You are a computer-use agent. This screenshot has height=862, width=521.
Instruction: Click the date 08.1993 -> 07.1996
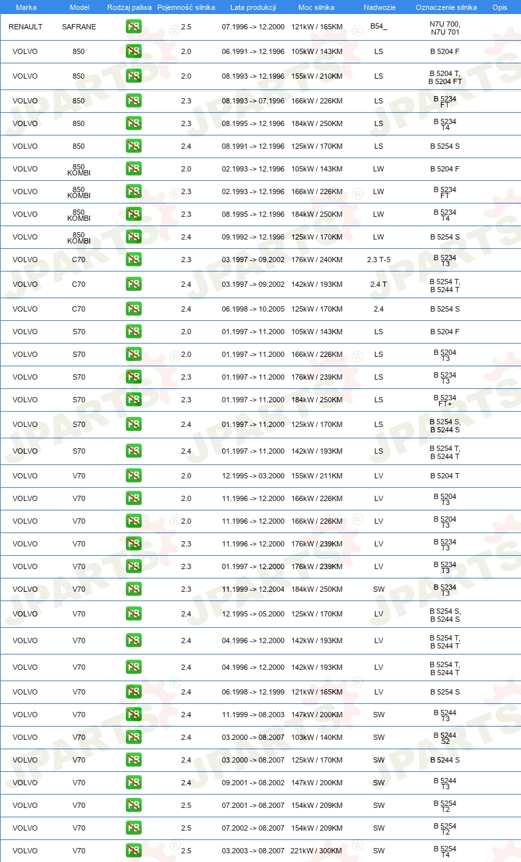pyautogui.click(x=253, y=101)
